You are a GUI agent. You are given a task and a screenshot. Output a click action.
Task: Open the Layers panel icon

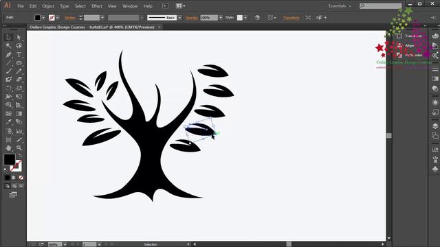tap(435, 126)
